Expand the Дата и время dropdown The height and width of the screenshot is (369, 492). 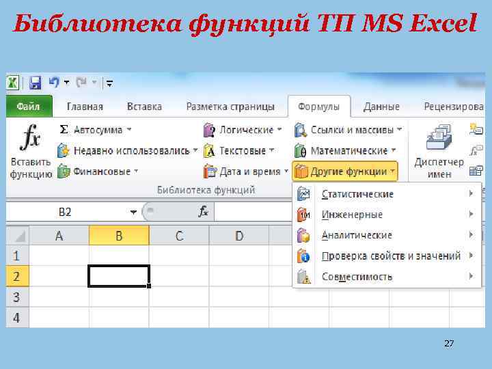pyautogui.click(x=286, y=171)
